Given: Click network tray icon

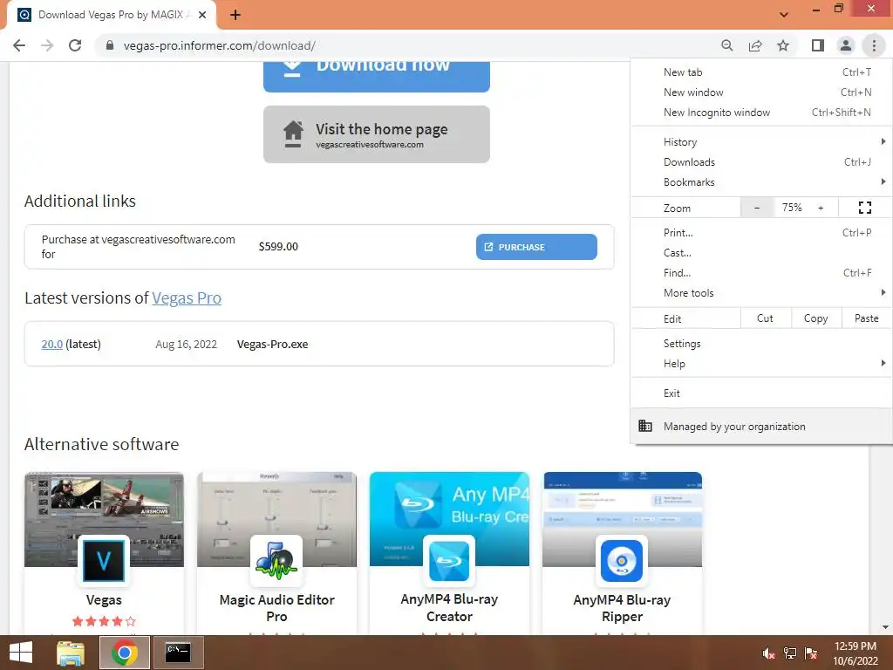Looking at the screenshot, I should pyautogui.click(x=790, y=653).
